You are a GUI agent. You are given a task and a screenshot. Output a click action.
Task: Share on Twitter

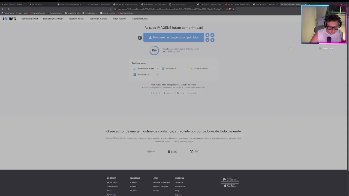pyautogui.click(x=181, y=93)
